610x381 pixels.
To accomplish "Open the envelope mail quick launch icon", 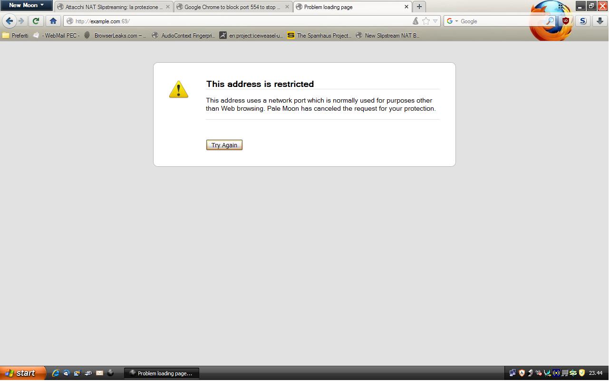I will tap(99, 373).
